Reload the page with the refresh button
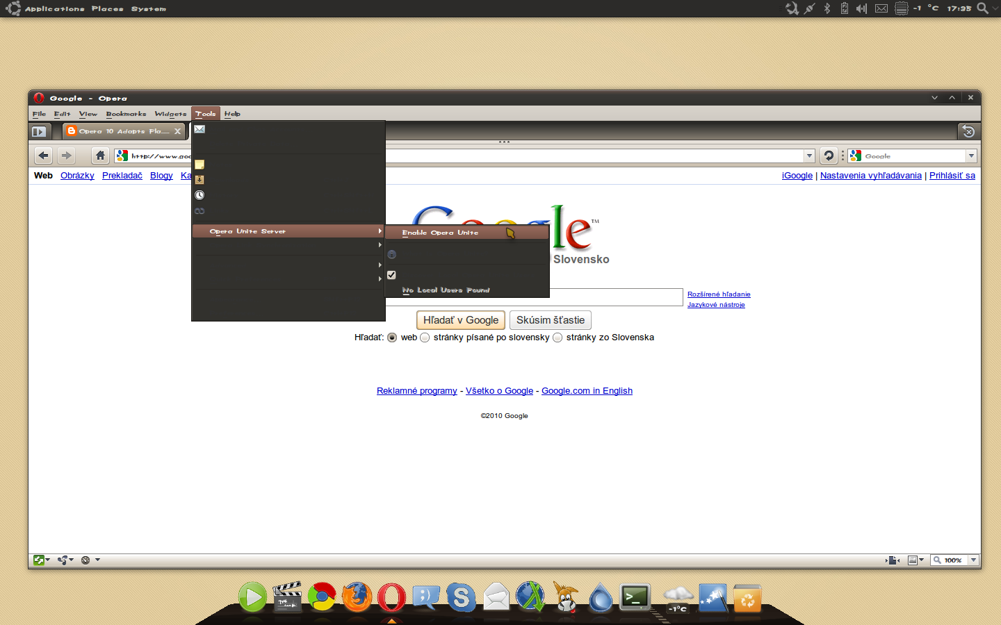Viewport: 1001px width, 625px height. click(829, 156)
